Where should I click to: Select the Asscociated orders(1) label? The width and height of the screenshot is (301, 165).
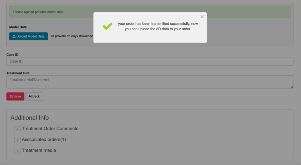[x=44, y=139]
